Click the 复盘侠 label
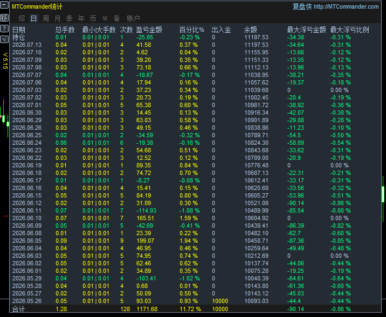Viewport: 386px width, 317px height. (302, 6)
